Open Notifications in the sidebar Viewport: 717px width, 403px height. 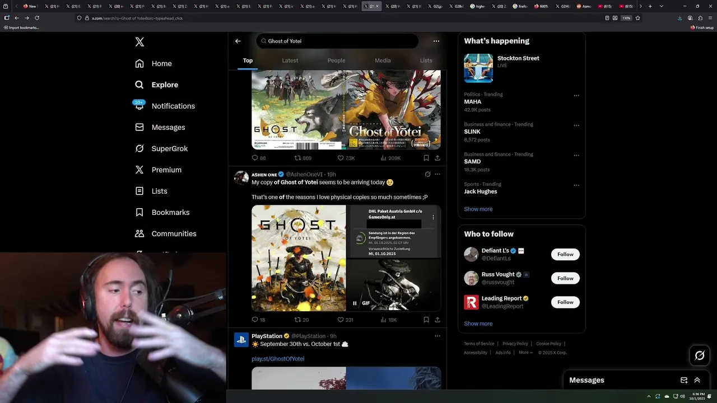coord(165,106)
